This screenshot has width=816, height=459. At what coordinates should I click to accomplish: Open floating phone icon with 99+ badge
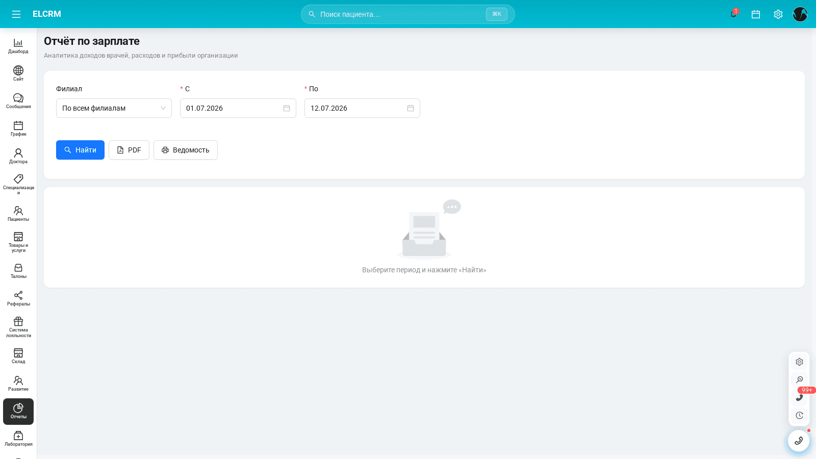(799, 397)
